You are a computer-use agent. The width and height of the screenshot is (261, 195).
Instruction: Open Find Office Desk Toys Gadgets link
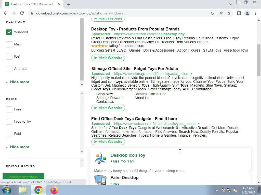(134, 119)
